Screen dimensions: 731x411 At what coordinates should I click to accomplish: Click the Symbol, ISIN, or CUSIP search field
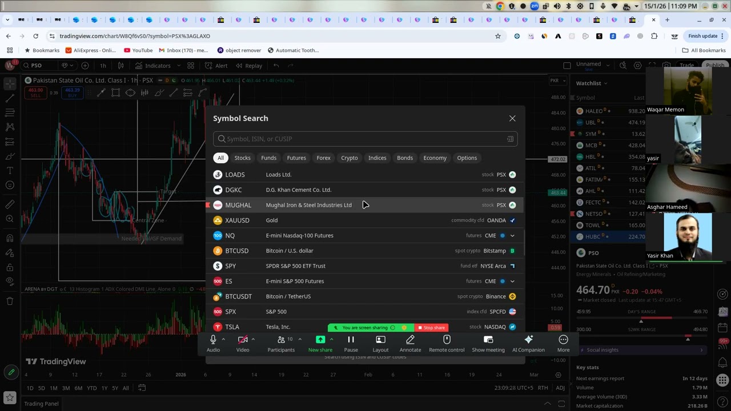coord(365,139)
